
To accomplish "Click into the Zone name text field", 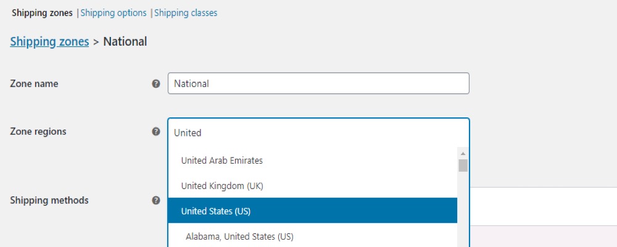I will [x=318, y=83].
